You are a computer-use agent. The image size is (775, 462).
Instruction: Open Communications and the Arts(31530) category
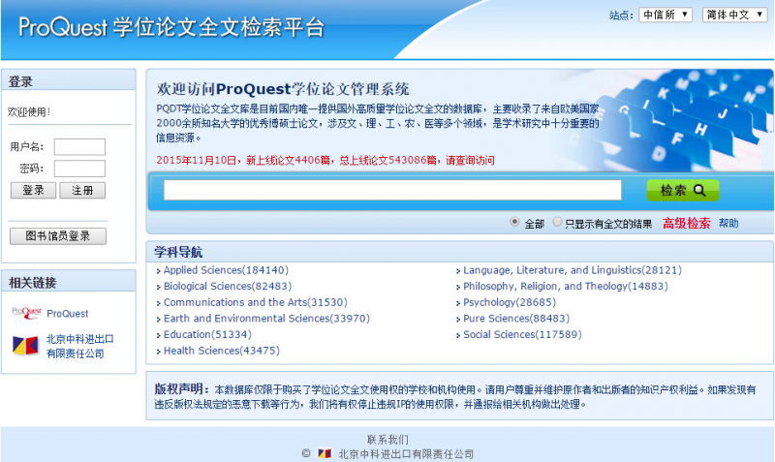[256, 302]
